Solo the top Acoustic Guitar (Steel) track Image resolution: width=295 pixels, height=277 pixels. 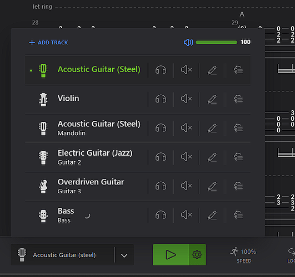click(x=161, y=70)
